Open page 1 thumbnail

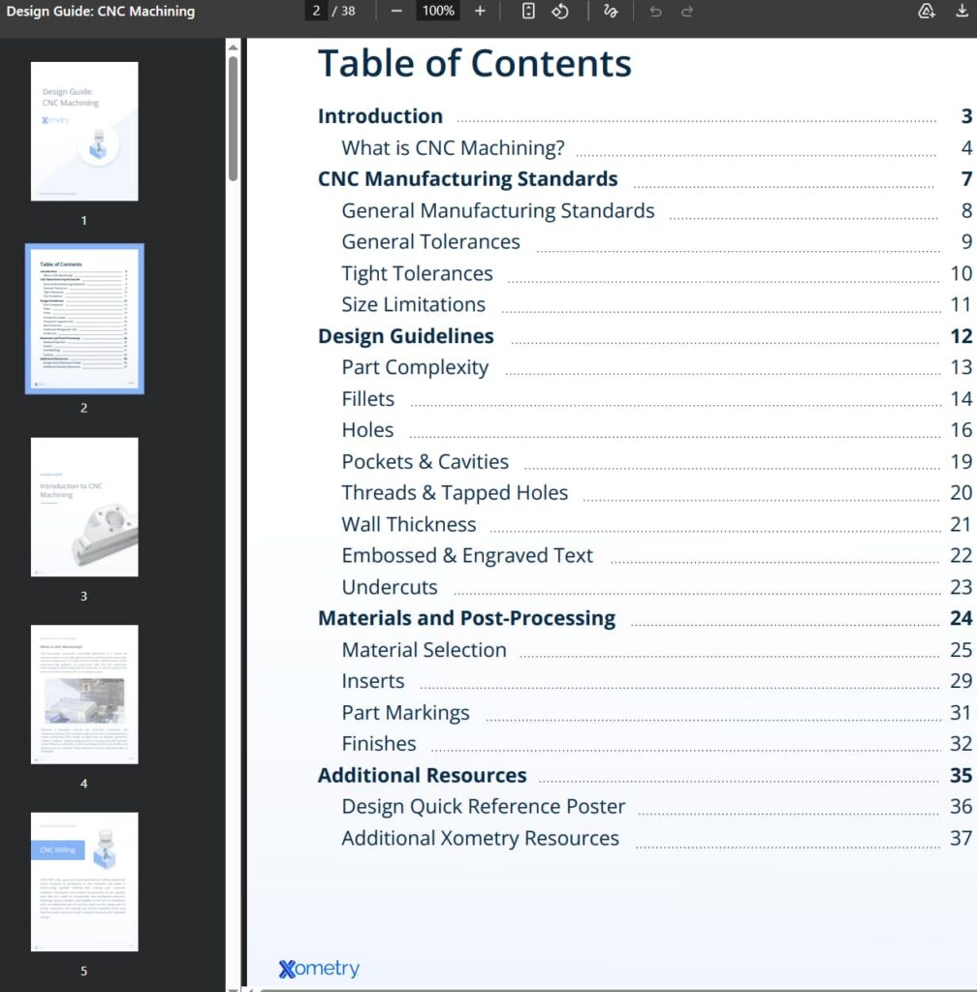(84, 132)
